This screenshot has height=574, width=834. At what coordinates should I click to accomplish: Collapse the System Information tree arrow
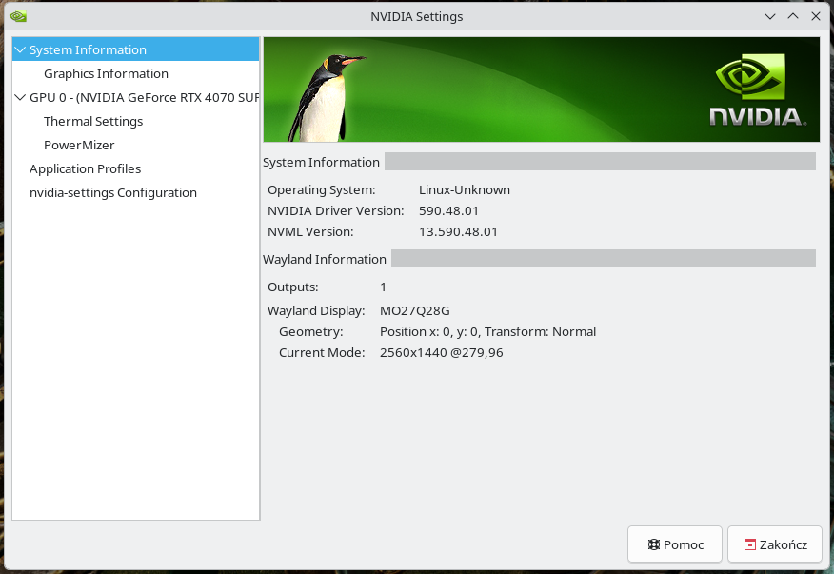tap(21, 49)
